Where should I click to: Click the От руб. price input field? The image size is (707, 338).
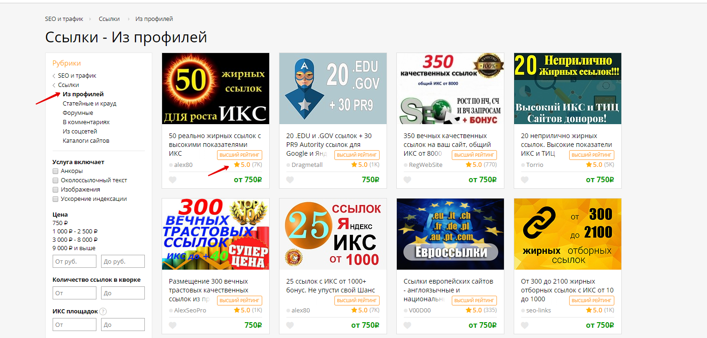click(75, 261)
